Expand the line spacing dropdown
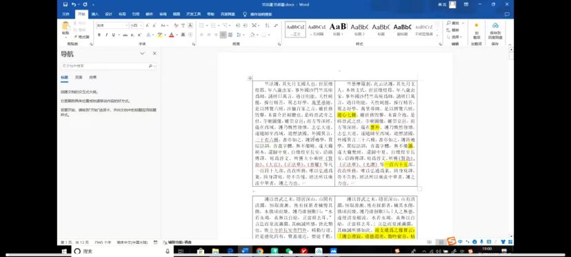The image size is (571, 257). 243,35
